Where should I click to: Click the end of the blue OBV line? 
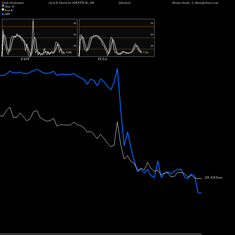(x=201, y=193)
